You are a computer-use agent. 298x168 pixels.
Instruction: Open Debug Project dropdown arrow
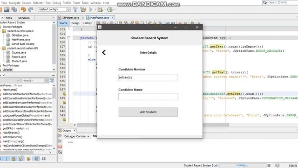coord(105,9)
